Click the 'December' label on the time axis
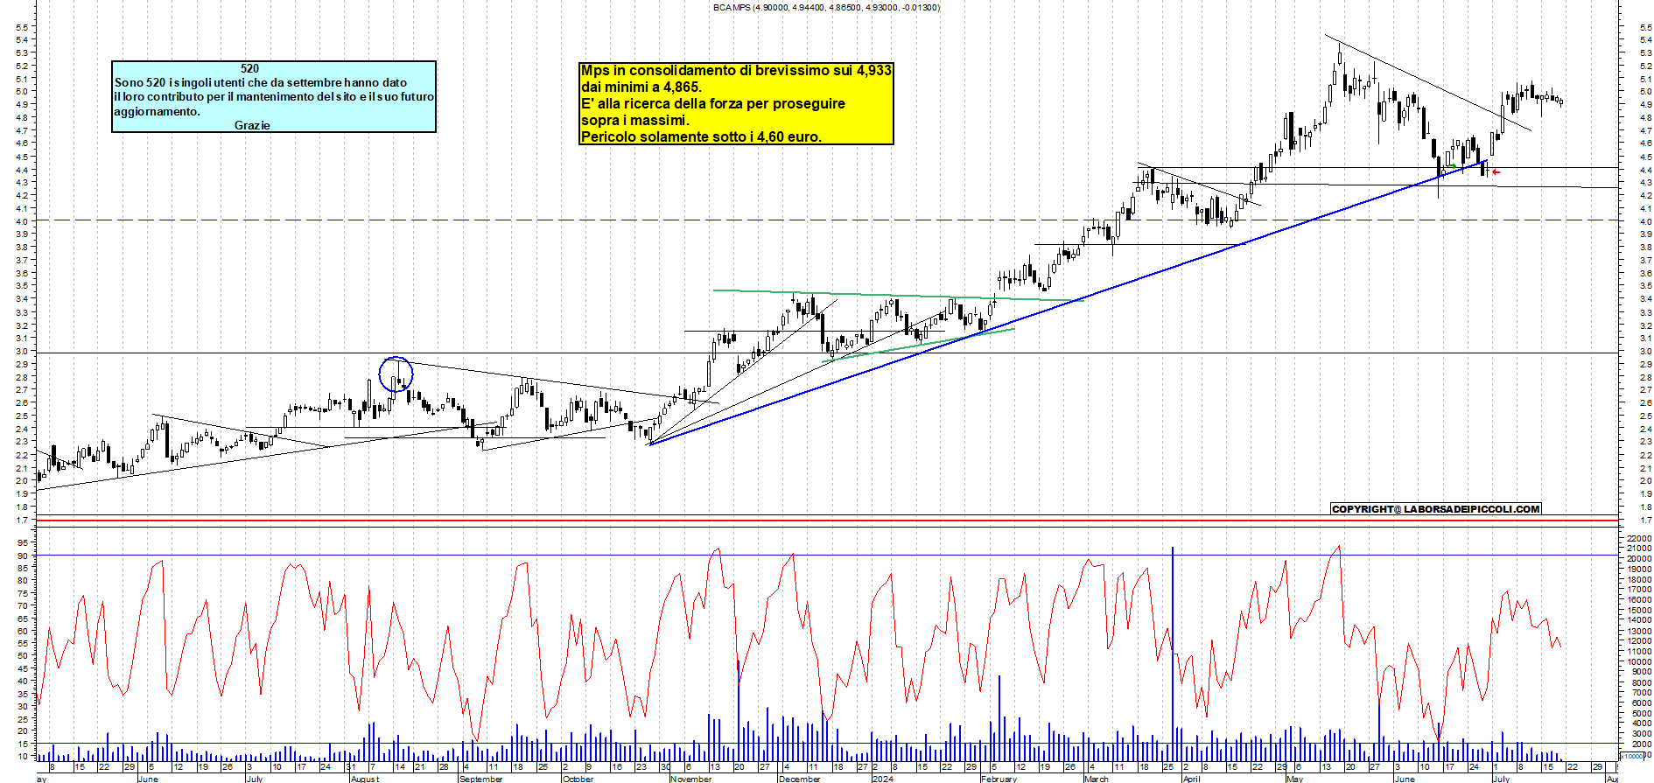The width and height of the screenshot is (1654, 783). [x=800, y=779]
